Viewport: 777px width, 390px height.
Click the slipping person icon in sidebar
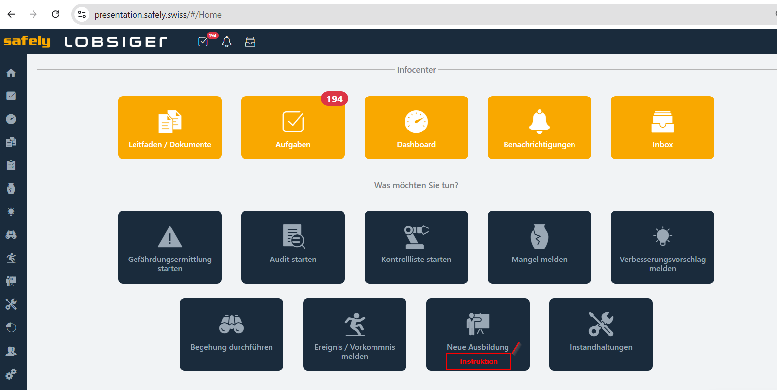point(11,258)
